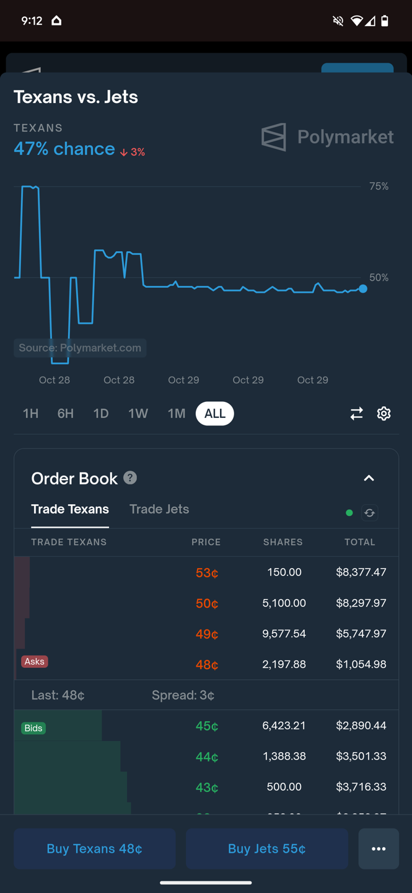412x893 pixels.
Task: Select the 1H time range
Action: [30, 414]
